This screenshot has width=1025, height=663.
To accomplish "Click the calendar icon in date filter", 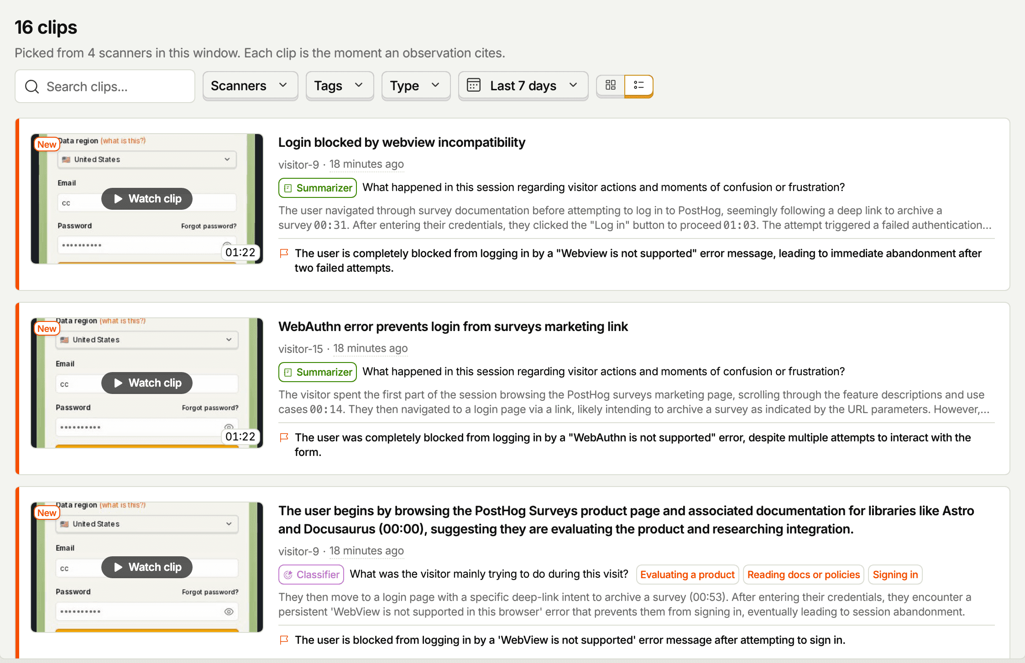I will [x=474, y=85].
